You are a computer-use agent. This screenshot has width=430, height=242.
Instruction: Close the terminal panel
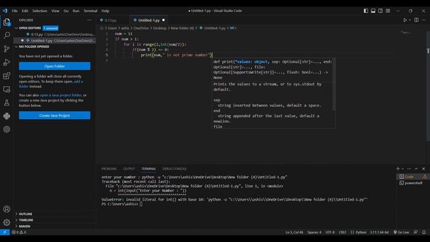pos(423,169)
